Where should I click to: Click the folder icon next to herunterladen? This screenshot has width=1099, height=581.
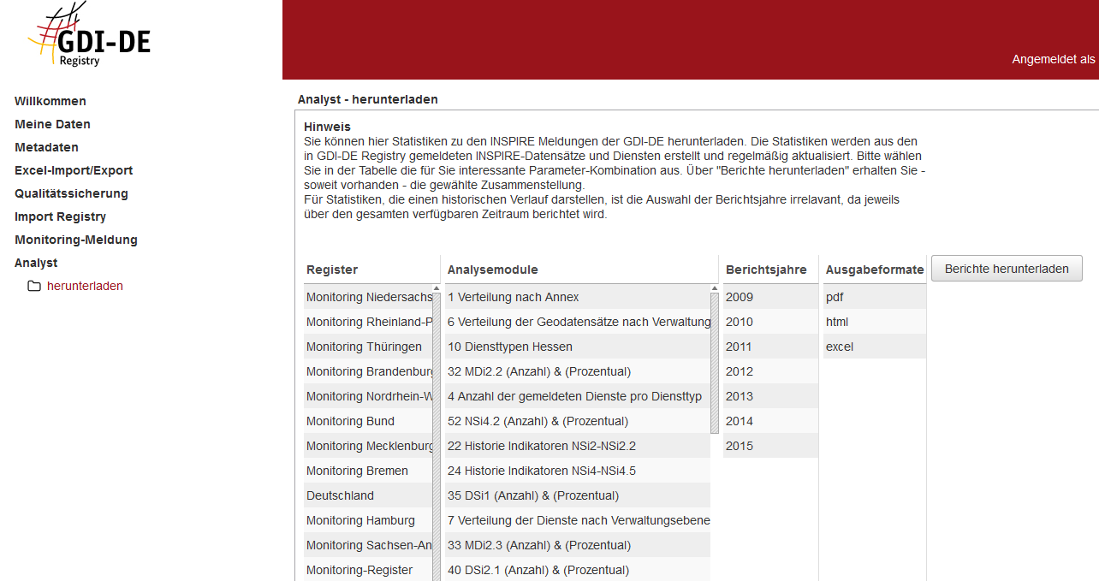34,286
